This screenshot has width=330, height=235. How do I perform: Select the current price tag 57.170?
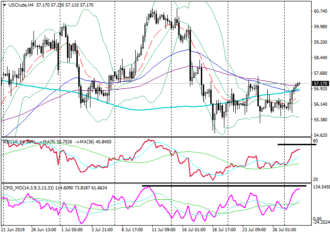pos(320,83)
